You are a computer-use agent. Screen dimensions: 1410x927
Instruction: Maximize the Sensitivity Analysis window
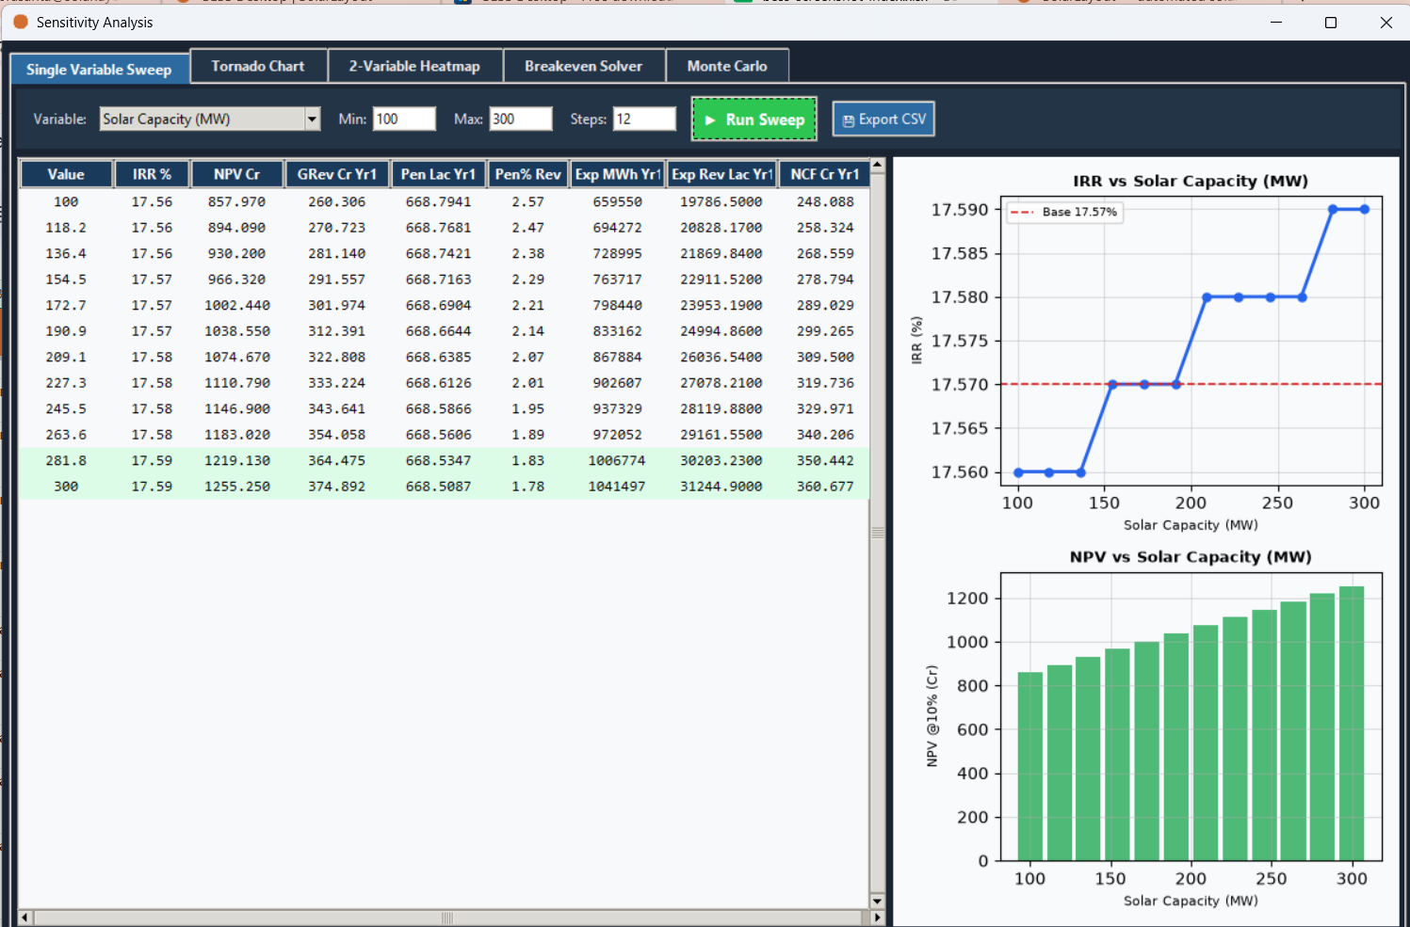point(1331,22)
